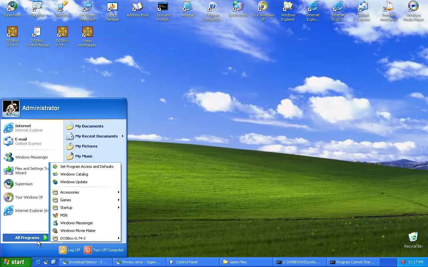The width and height of the screenshot is (428, 267).
Task: Select the DOSBox 0.74-3 desktop icon
Action: coord(12,37)
